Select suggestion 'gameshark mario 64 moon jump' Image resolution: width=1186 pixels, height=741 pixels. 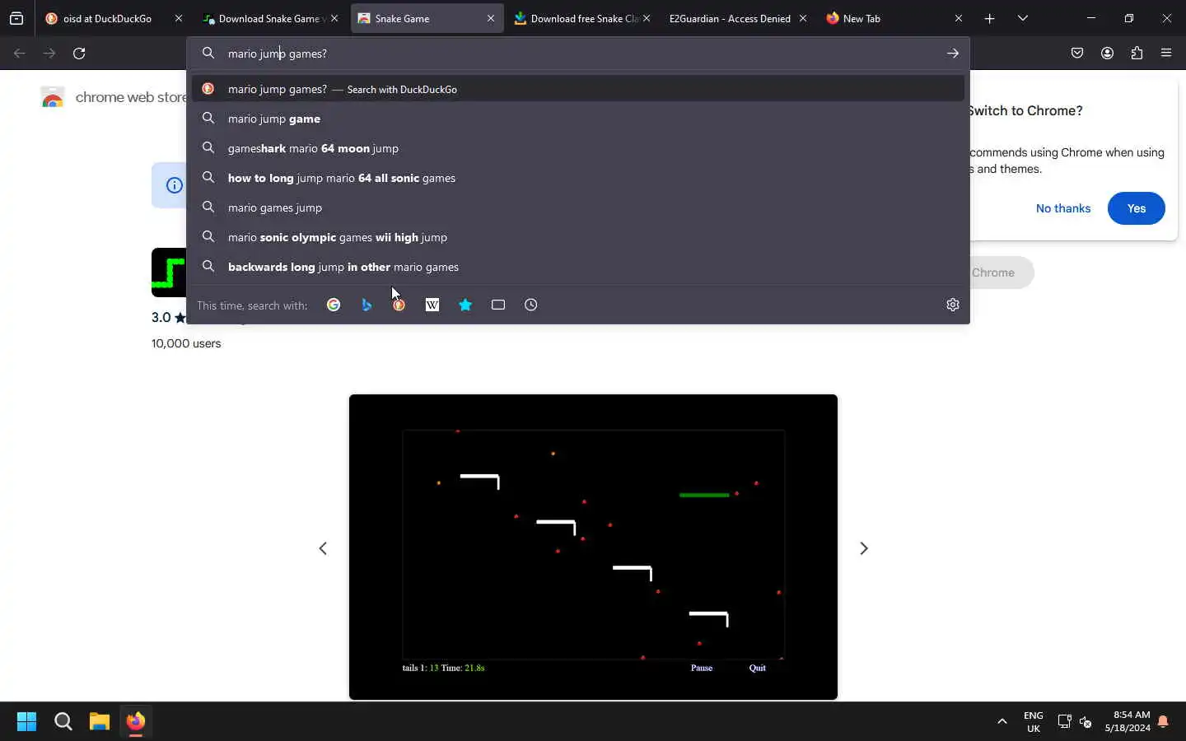tap(578, 148)
